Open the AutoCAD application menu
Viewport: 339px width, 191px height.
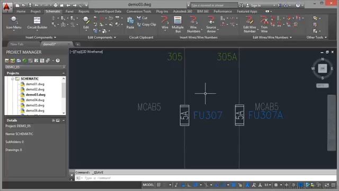[x=7, y=7]
